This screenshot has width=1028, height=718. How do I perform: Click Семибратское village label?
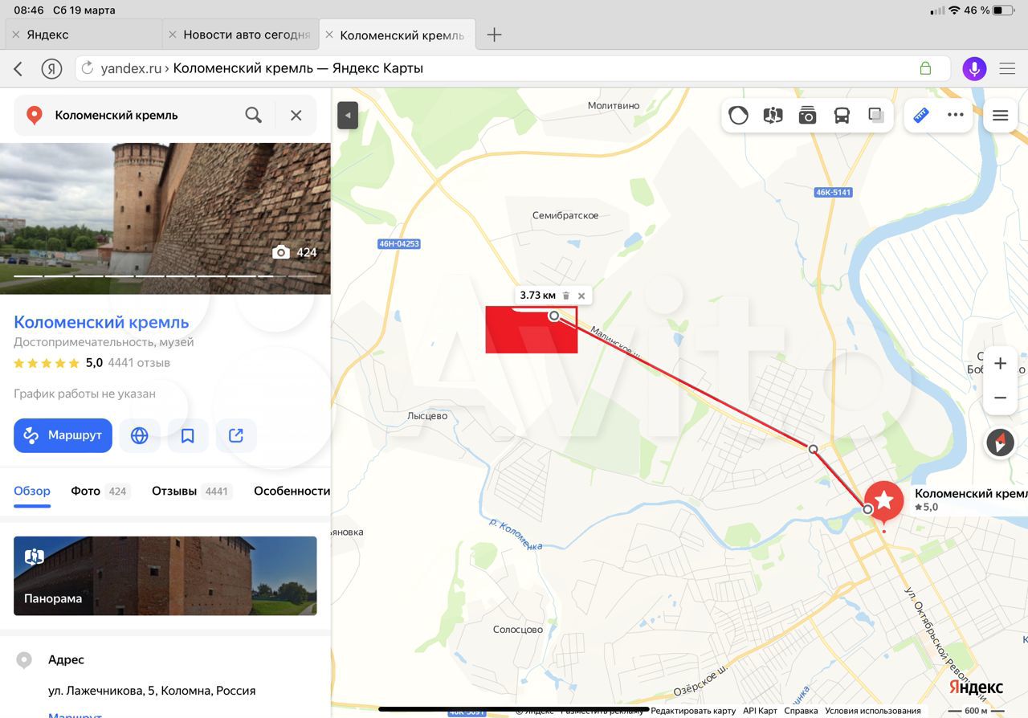(565, 215)
